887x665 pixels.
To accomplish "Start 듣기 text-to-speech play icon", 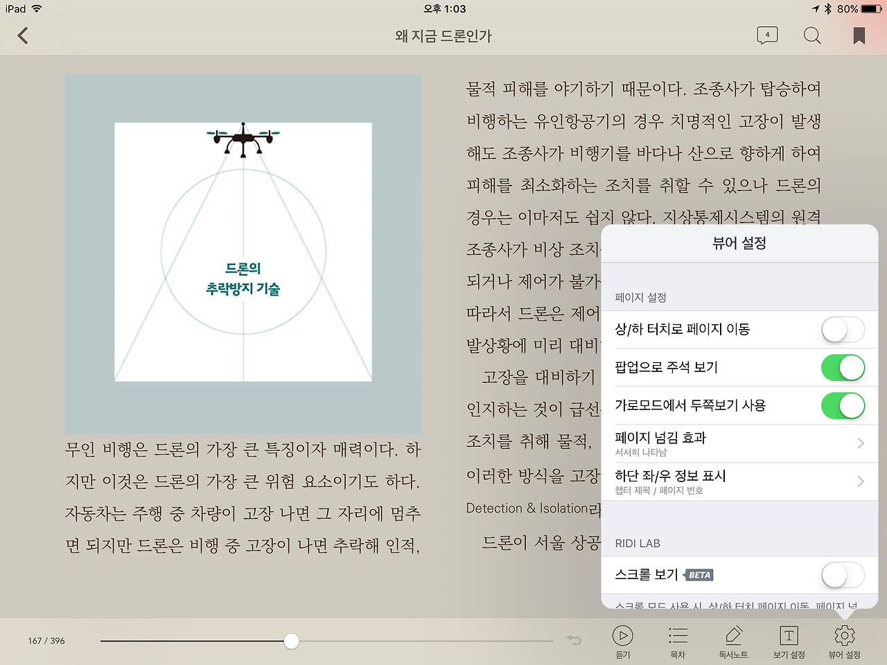I will coord(623,635).
